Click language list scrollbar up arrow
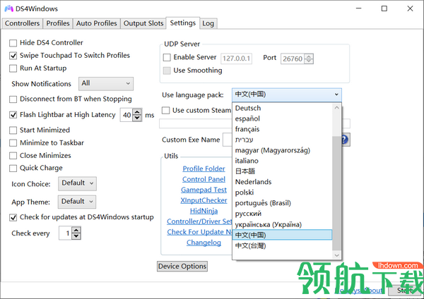424x299 pixels. (x=336, y=107)
